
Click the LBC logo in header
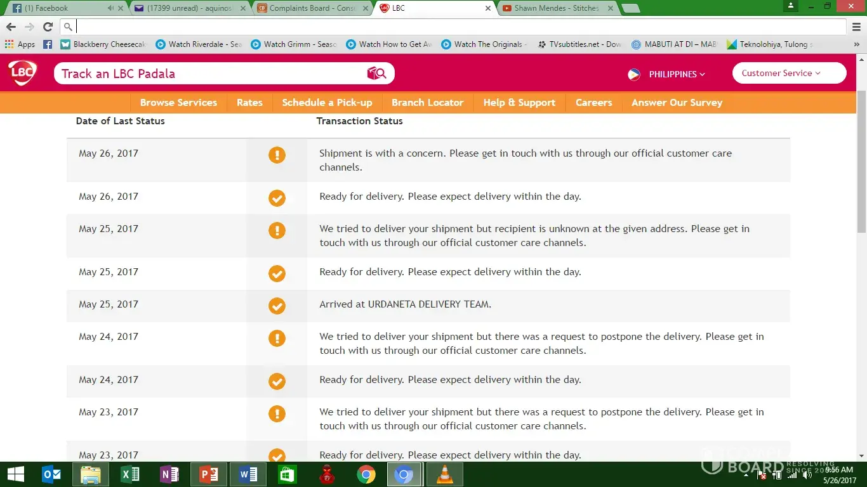[x=22, y=73]
